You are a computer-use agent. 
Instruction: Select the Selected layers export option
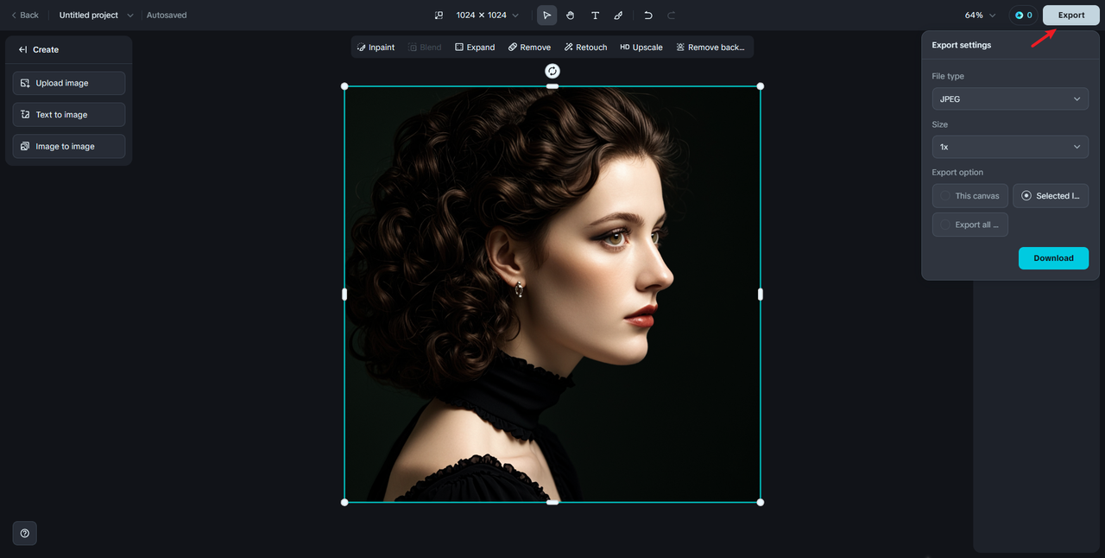click(1051, 196)
